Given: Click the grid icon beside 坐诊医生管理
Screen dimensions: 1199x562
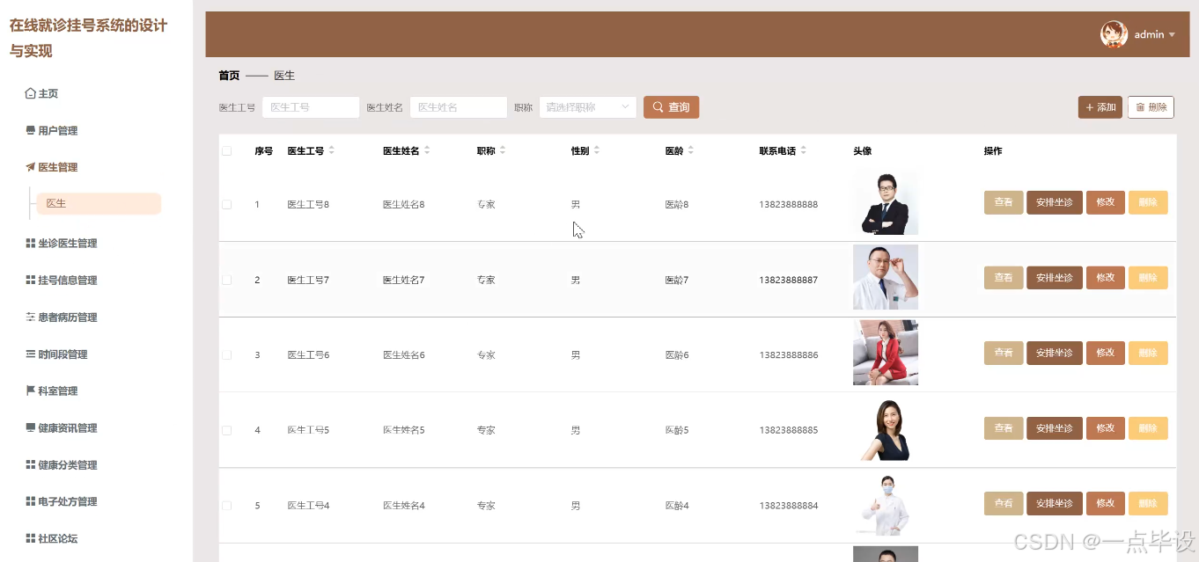Looking at the screenshot, I should (31, 243).
